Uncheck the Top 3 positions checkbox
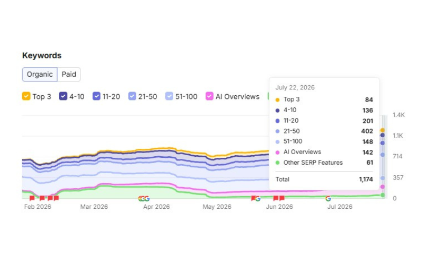Viewport: 421px width, 263px height. coord(26,96)
